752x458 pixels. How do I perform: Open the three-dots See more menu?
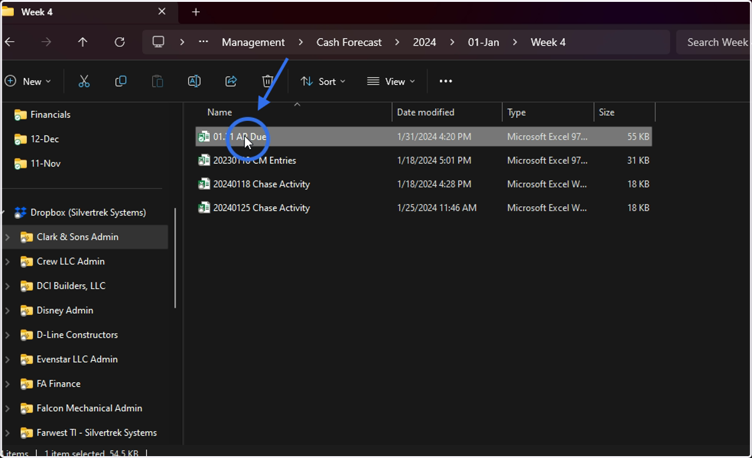pyautogui.click(x=446, y=81)
